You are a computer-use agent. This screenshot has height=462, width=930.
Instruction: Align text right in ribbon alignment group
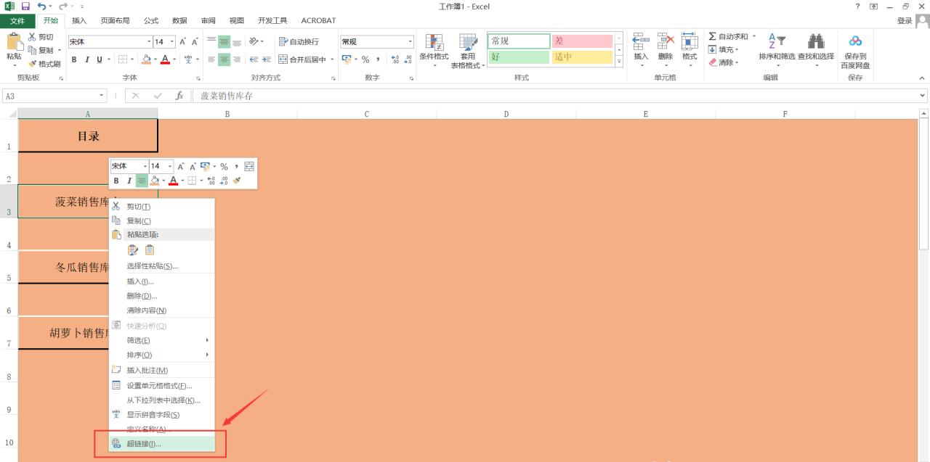click(x=237, y=59)
